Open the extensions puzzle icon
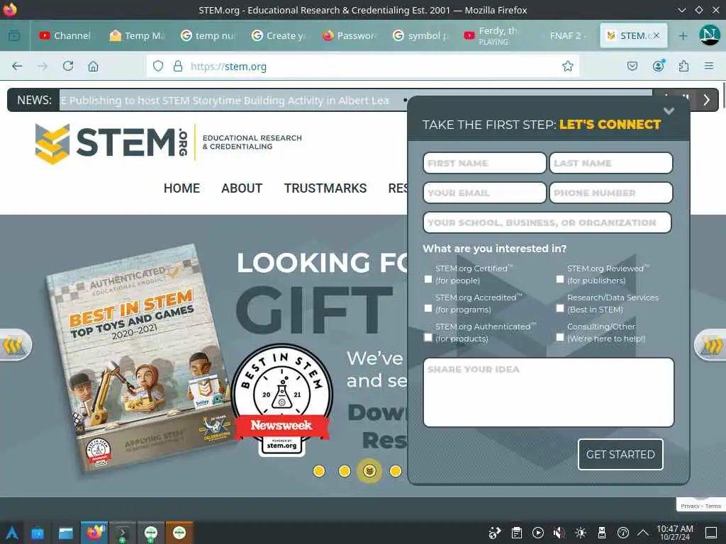This screenshot has width=726, height=544. [x=683, y=66]
